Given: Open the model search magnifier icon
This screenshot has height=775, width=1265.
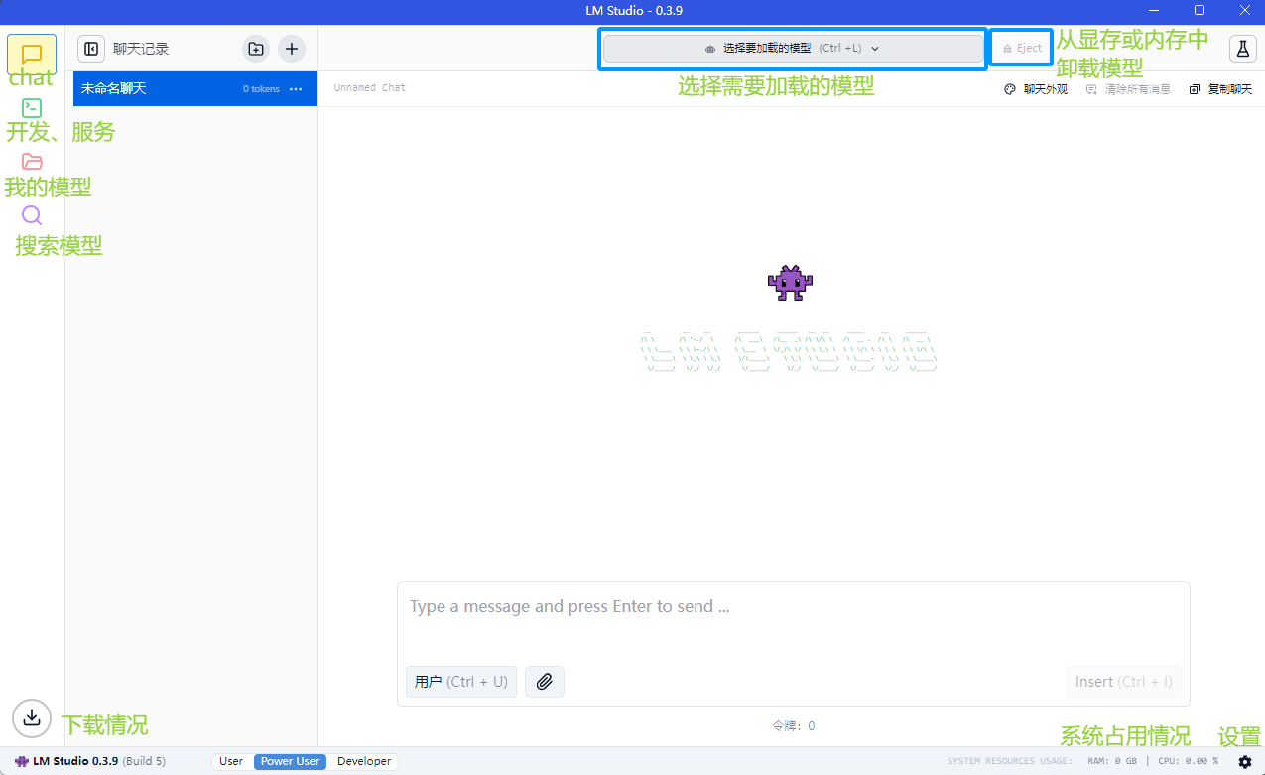Looking at the screenshot, I should 32,215.
